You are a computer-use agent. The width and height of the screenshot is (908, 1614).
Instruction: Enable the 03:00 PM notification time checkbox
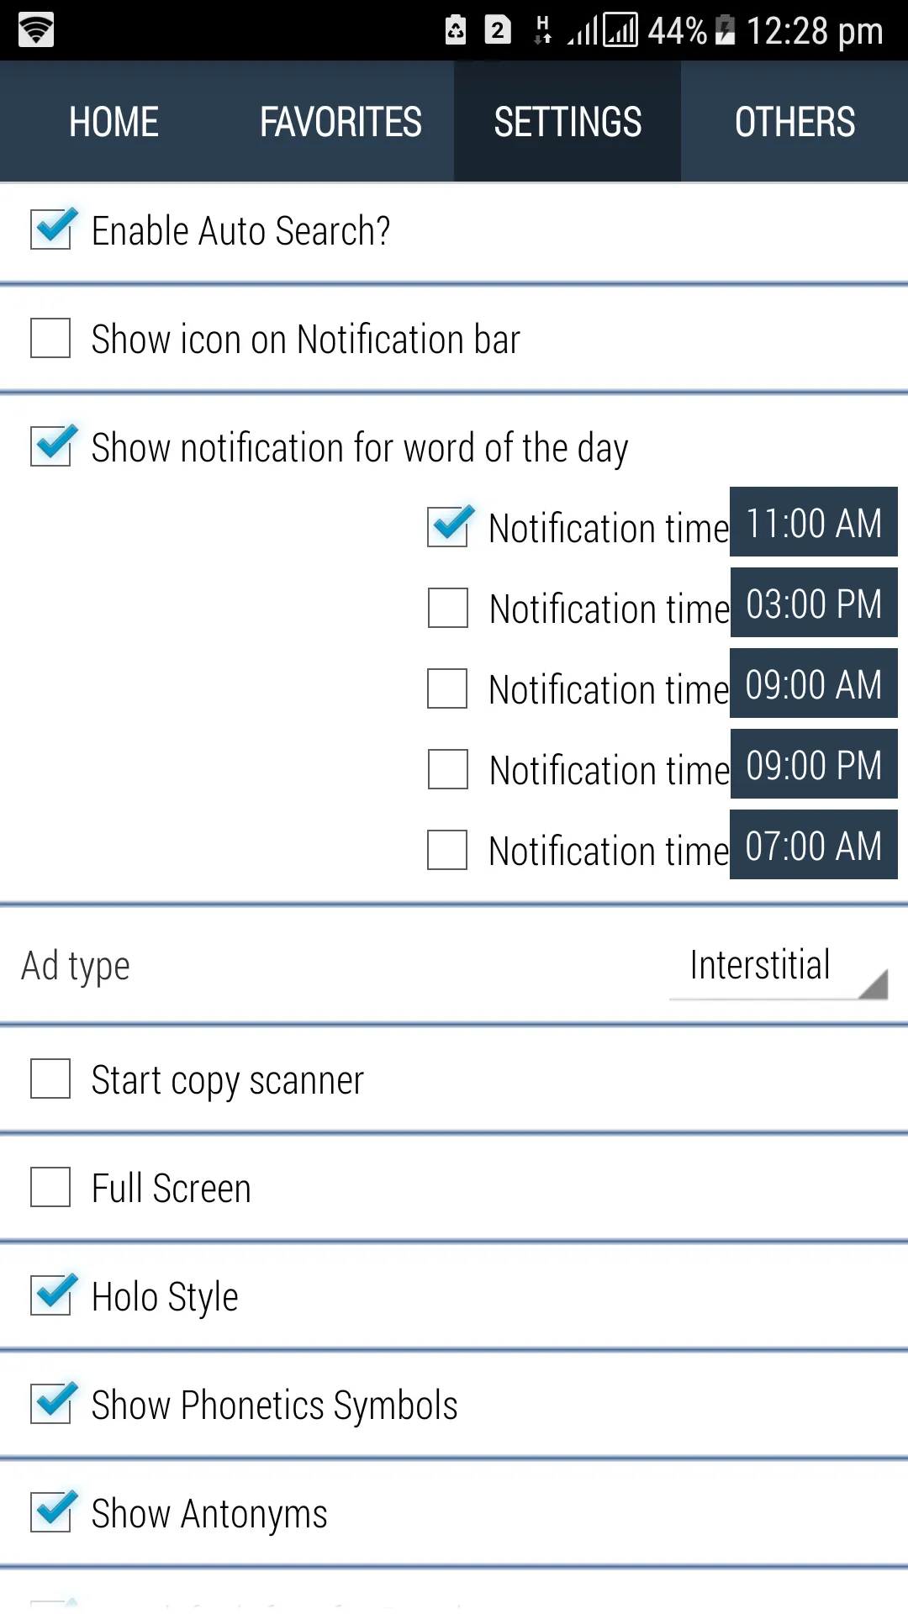pos(448,608)
